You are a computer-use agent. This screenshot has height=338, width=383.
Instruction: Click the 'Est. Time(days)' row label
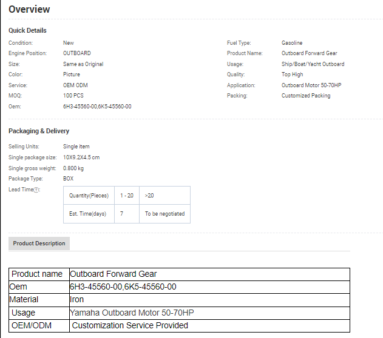(87, 214)
